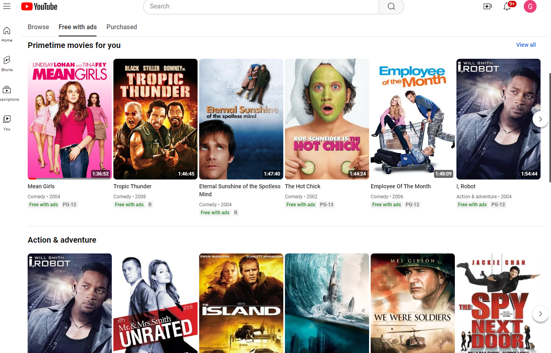551x353 pixels.
Task: Click the page vertical scrollbar
Action: coord(550,127)
